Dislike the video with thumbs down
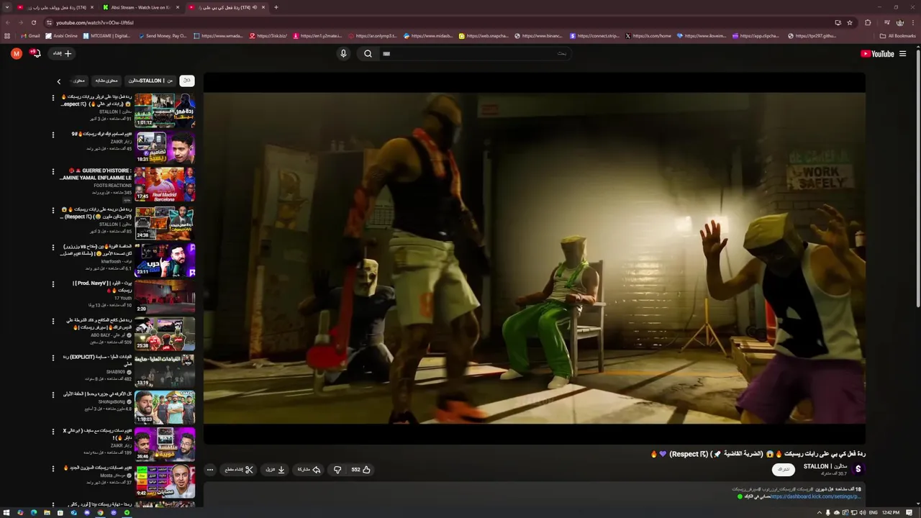 point(337,470)
